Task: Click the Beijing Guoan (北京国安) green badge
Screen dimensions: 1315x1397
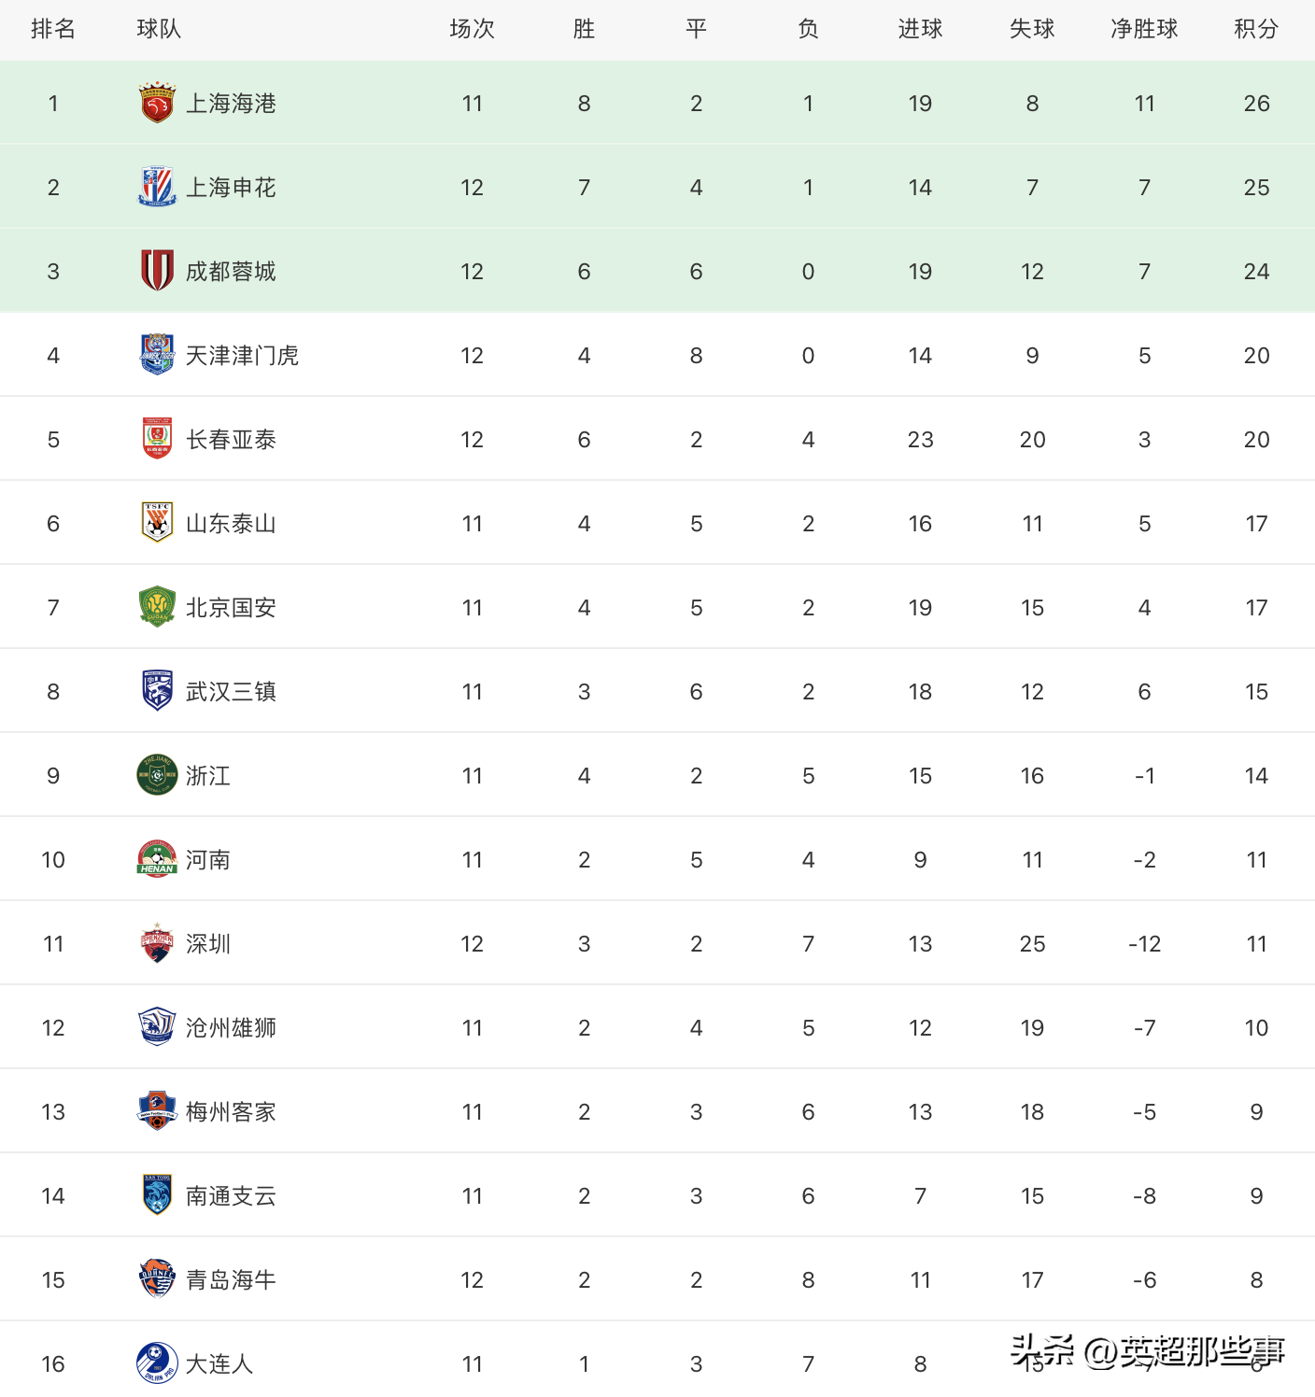Action: click(157, 607)
